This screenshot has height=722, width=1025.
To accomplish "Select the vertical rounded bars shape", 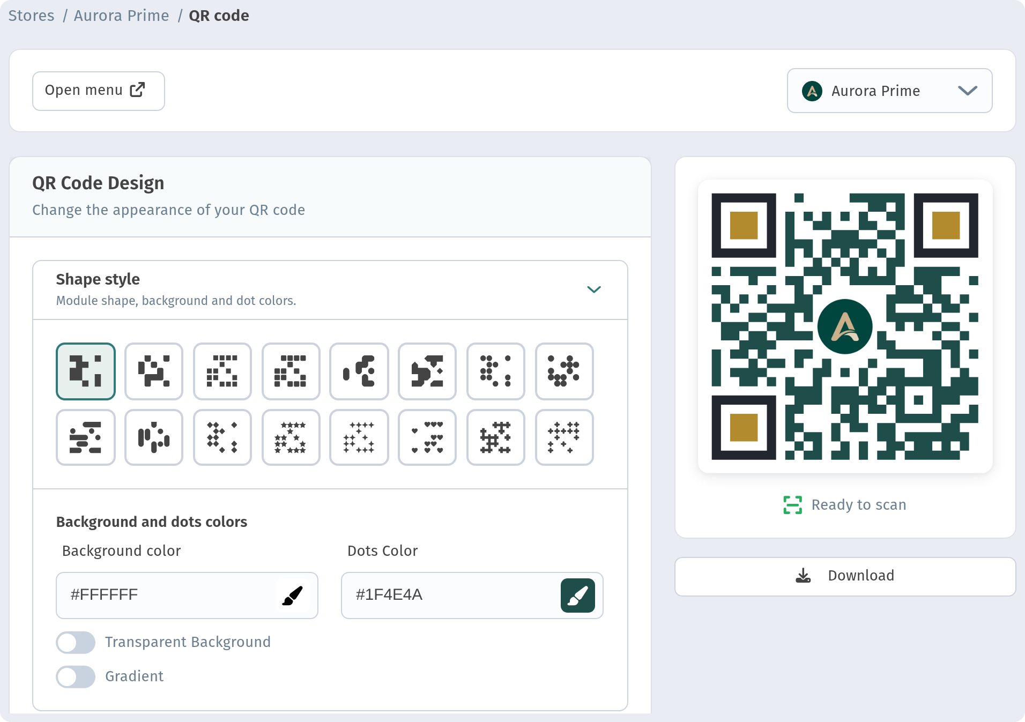I will [x=154, y=437].
